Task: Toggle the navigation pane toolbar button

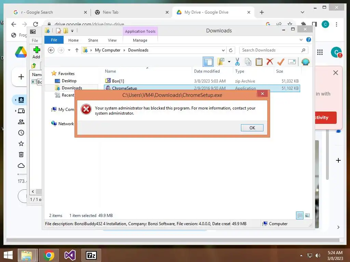Action: click(x=208, y=62)
